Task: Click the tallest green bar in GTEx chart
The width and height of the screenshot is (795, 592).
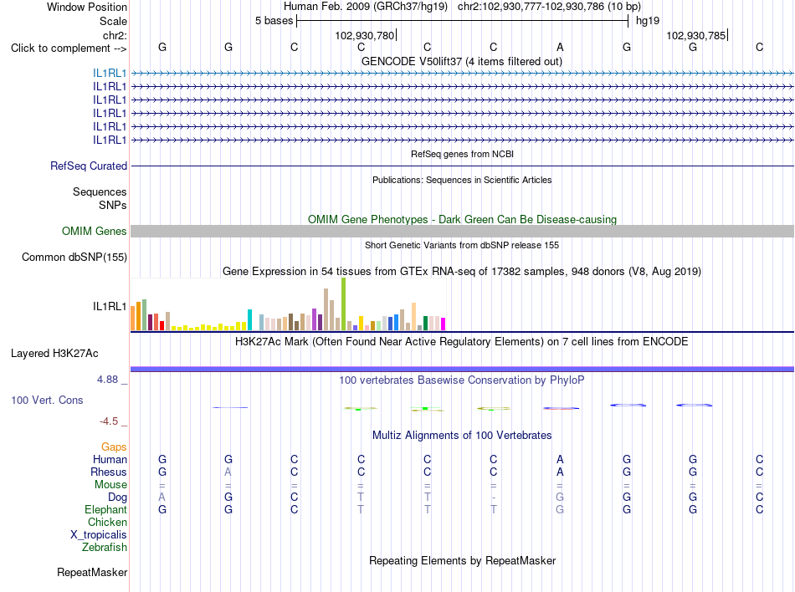Action: (x=343, y=304)
